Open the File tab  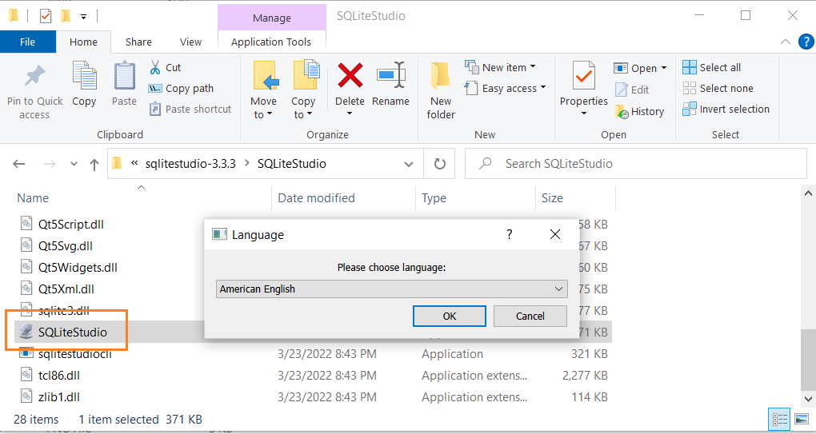tap(27, 42)
